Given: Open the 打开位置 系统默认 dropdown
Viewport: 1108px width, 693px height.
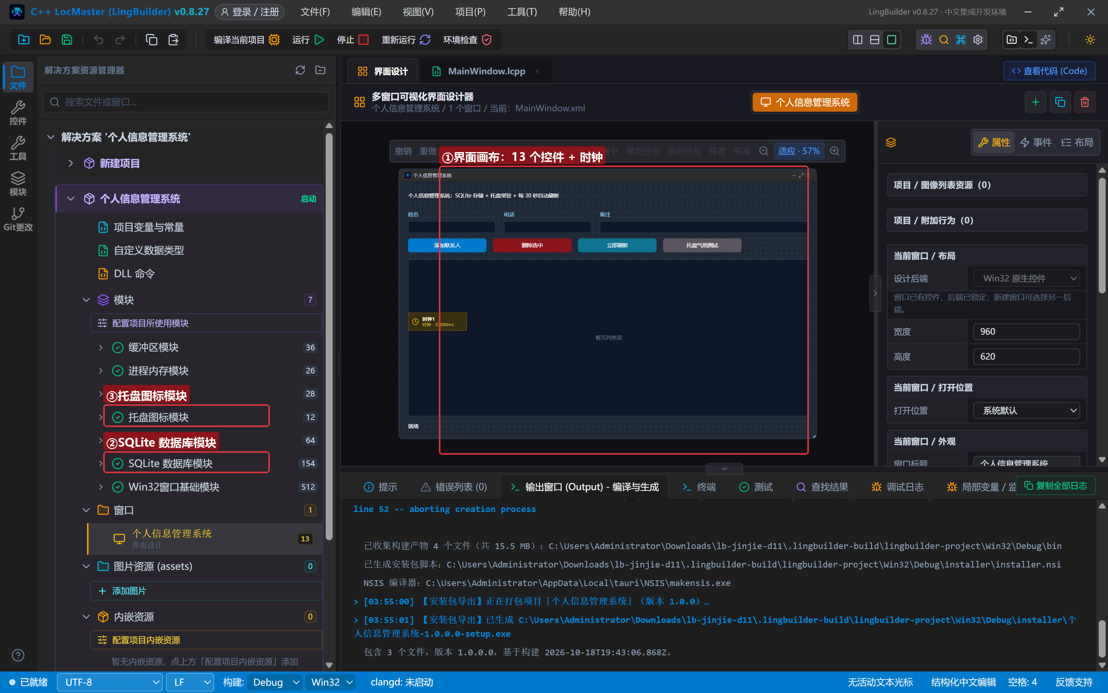Looking at the screenshot, I should click(1026, 410).
